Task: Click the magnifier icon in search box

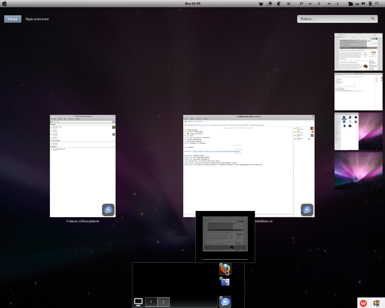Action: coord(373,19)
